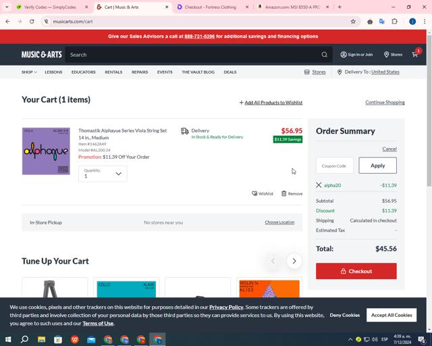Click the page vertical scrollbar
Image resolution: width=432 pixels, height=346 pixels.
(429, 110)
